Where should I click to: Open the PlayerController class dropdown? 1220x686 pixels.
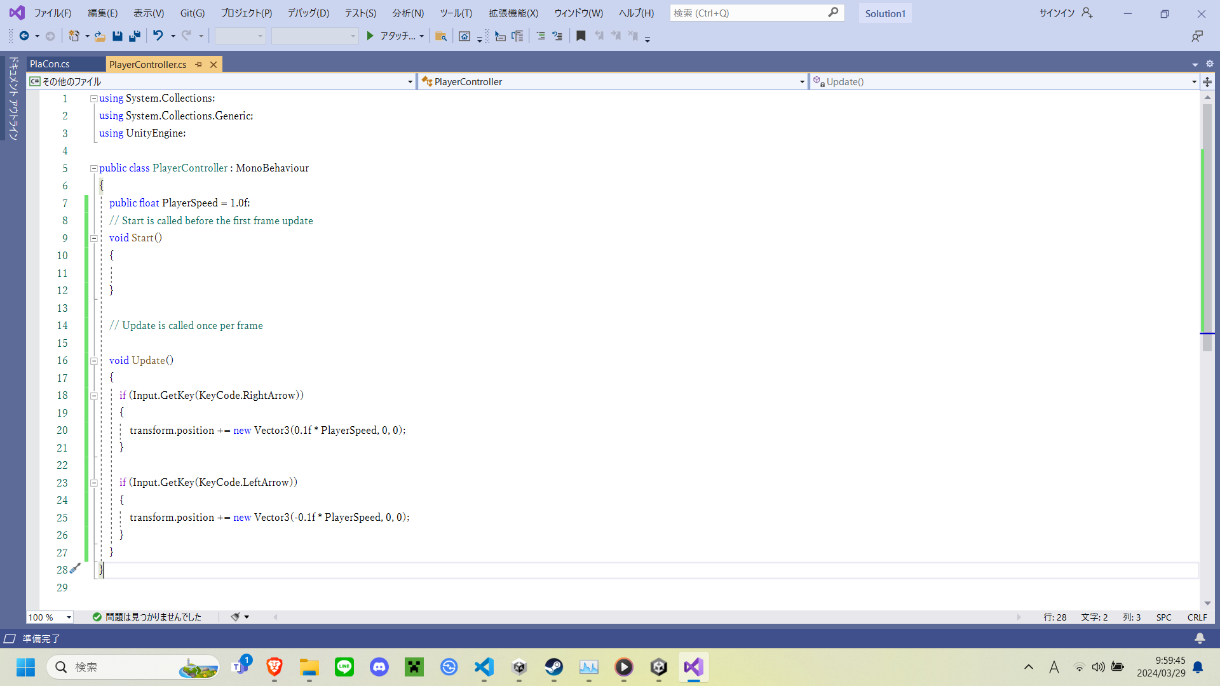[802, 82]
